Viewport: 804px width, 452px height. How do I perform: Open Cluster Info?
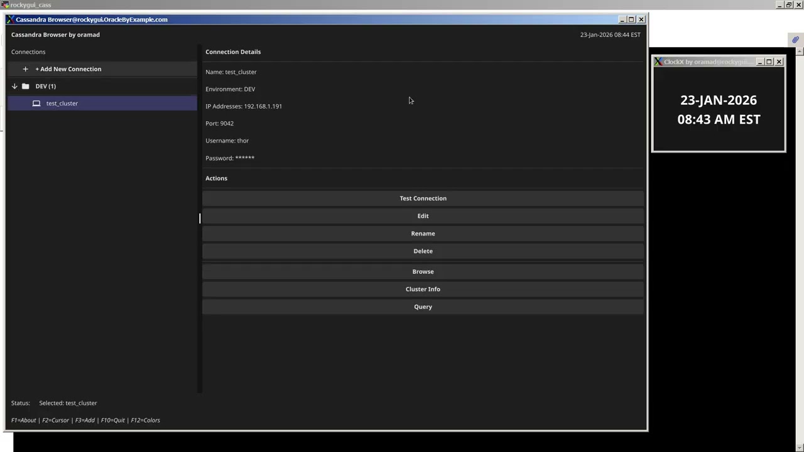(x=423, y=289)
